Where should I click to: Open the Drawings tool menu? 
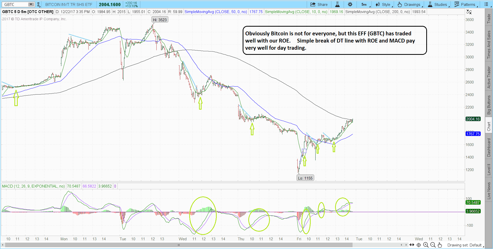click(410, 4)
